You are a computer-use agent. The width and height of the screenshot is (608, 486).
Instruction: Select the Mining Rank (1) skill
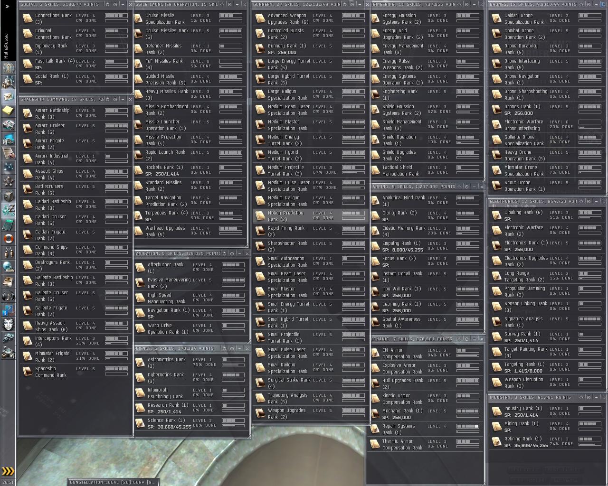[x=547, y=427]
